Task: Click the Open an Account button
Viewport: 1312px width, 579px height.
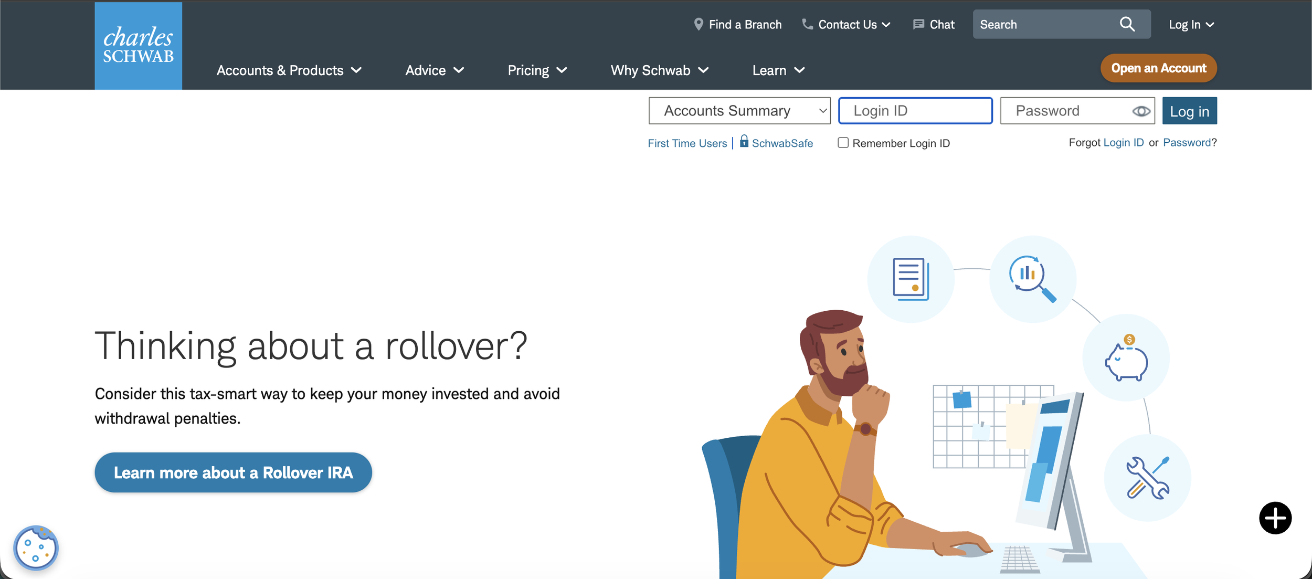Action: pyautogui.click(x=1158, y=68)
